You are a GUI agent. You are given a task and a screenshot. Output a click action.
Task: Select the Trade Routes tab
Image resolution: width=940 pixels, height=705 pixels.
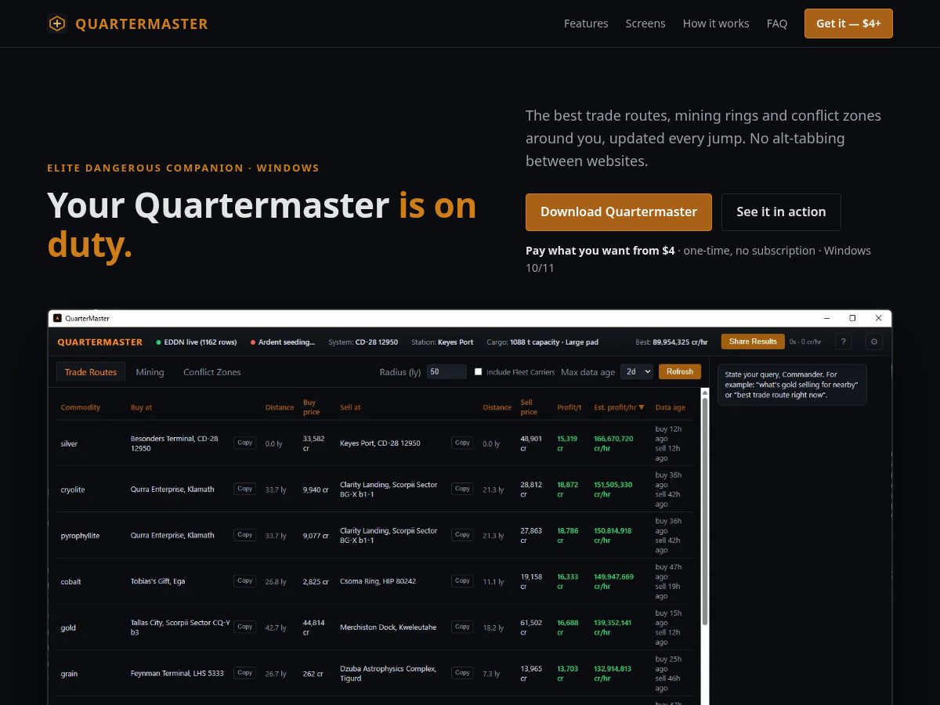(x=91, y=372)
